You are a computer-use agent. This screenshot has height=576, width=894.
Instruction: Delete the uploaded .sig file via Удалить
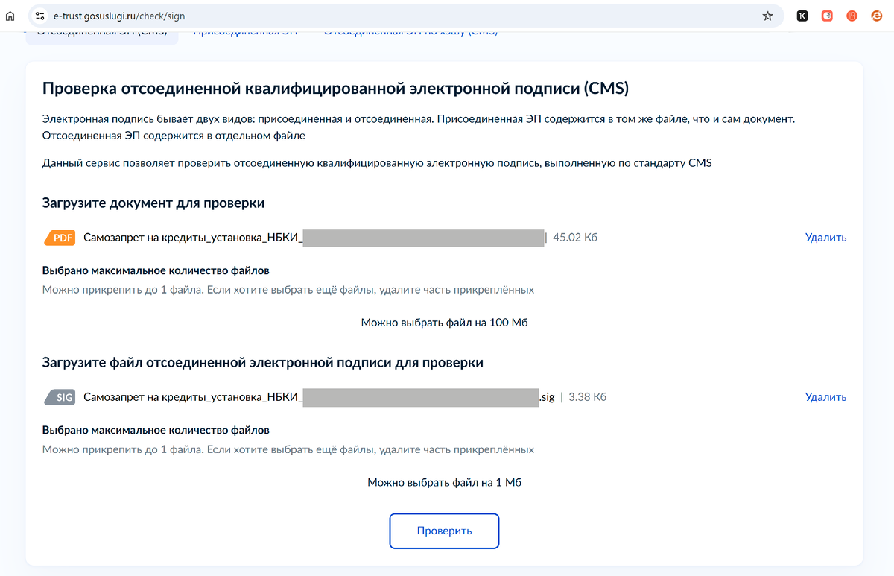click(x=825, y=397)
